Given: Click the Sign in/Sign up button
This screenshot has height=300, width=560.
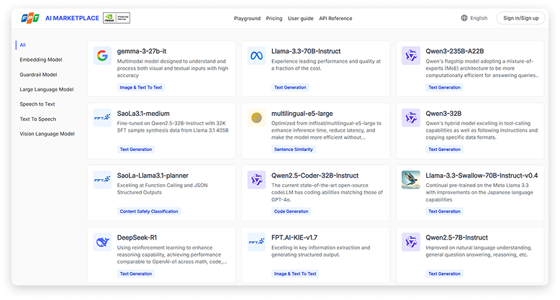Looking at the screenshot, I should click(521, 18).
